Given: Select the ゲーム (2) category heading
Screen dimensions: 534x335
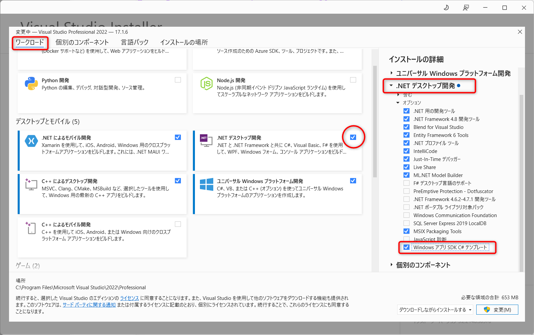Looking at the screenshot, I should pos(28,266).
